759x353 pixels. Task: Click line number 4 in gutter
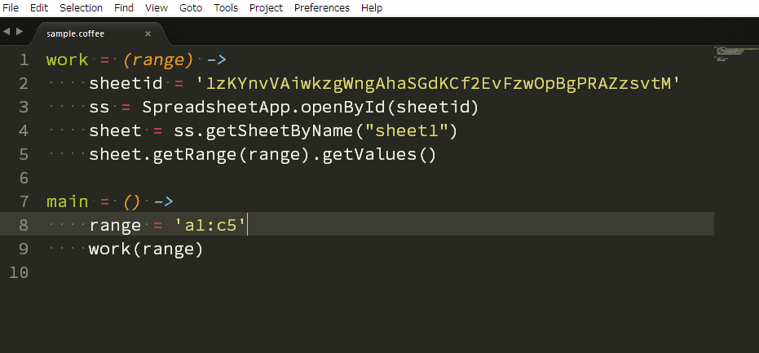[24, 131]
